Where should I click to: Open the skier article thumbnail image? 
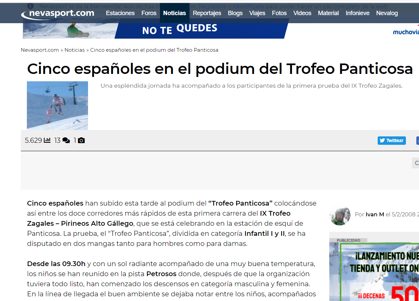57,105
